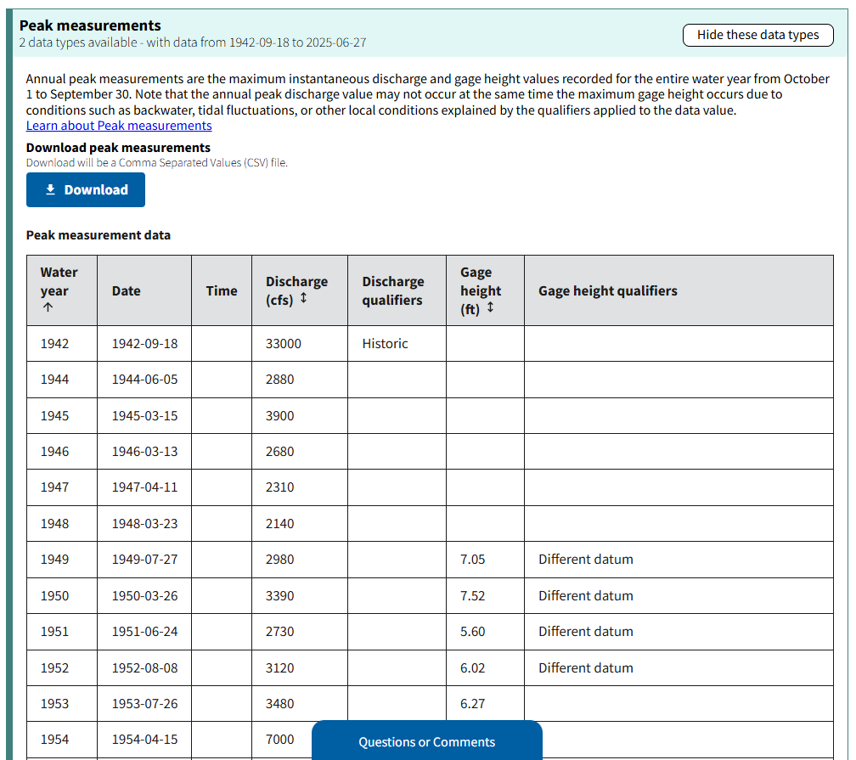Select date cell 1949-07-27

pyautogui.click(x=144, y=559)
